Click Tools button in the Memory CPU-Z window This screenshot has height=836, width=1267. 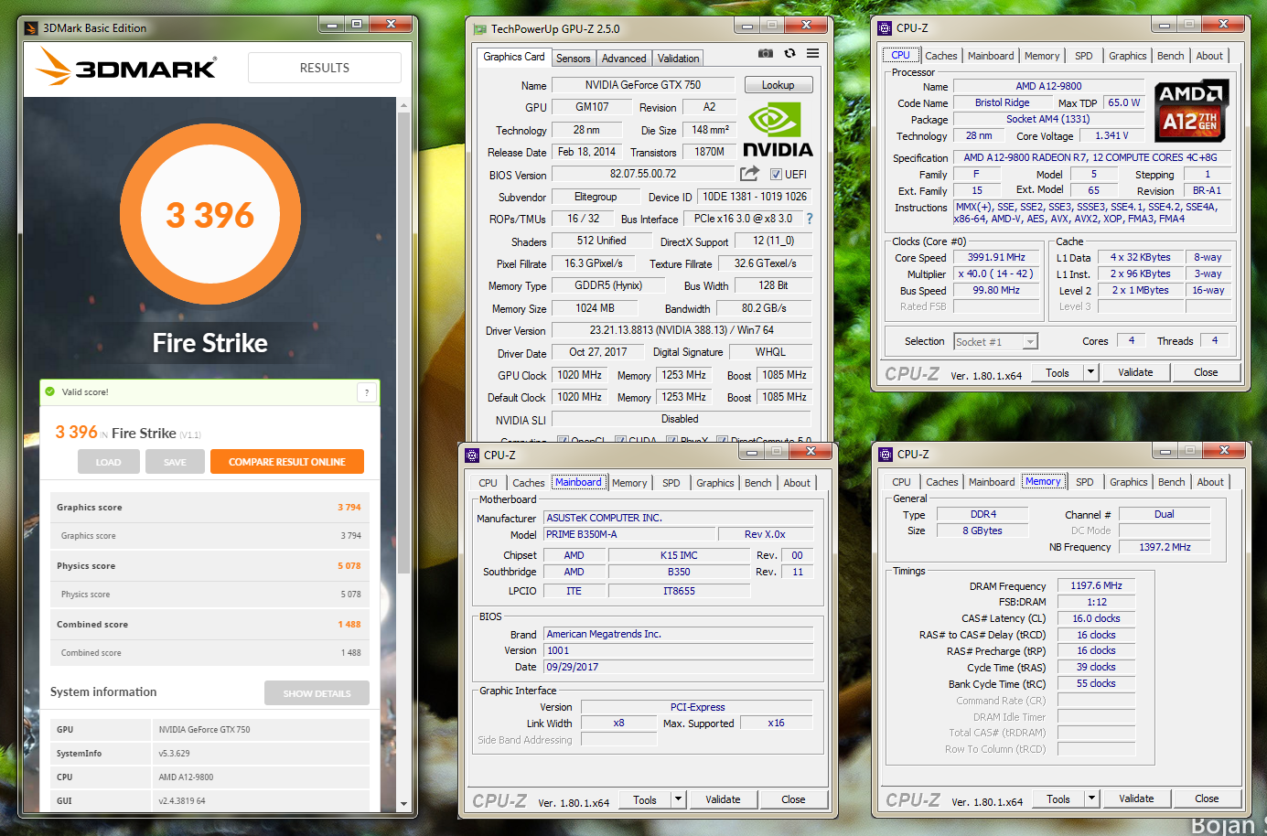coord(1058,798)
